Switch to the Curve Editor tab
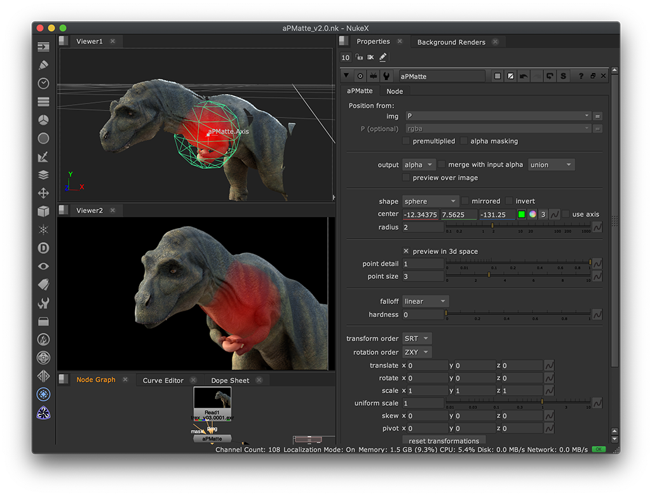652x496 pixels. click(x=163, y=380)
